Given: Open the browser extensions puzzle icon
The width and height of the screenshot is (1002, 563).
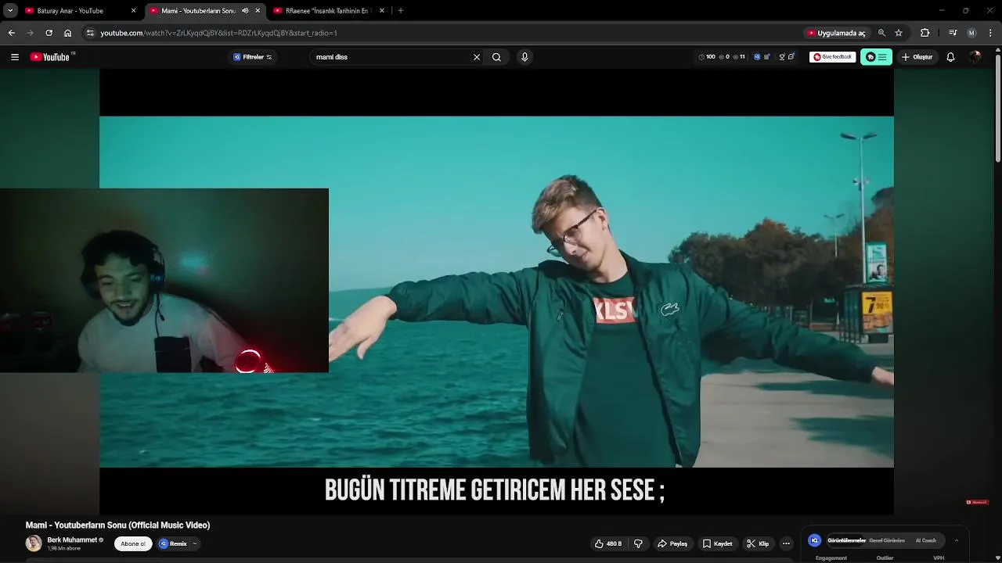Looking at the screenshot, I should [x=925, y=33].
